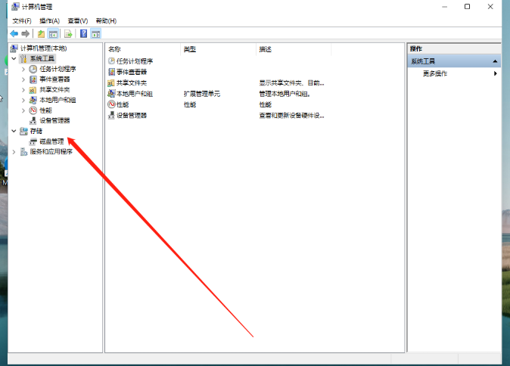Click 更多操作 in the actions pane
The image size is (510, 366).
click(x=435, y=73)
